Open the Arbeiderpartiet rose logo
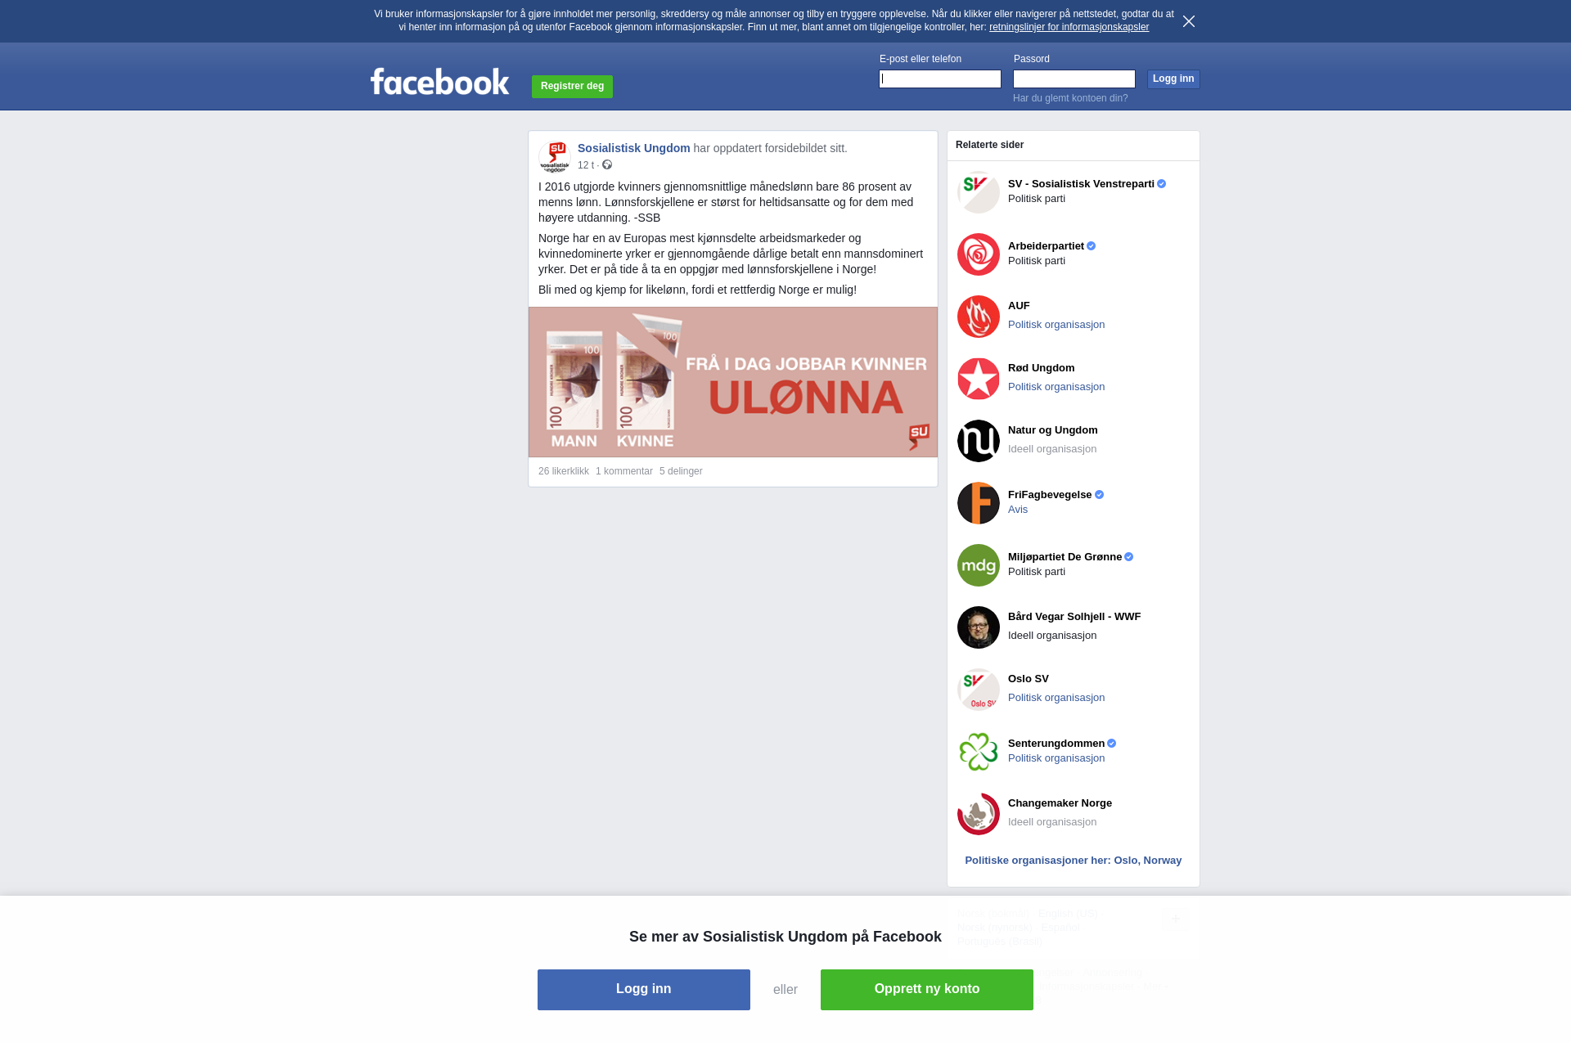 coord(979,254)
